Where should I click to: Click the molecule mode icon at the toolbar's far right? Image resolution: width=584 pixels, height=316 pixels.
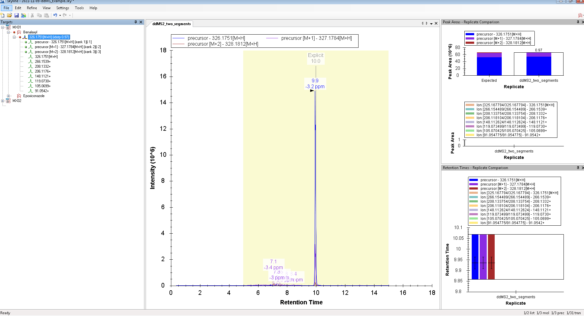[580, 15]
